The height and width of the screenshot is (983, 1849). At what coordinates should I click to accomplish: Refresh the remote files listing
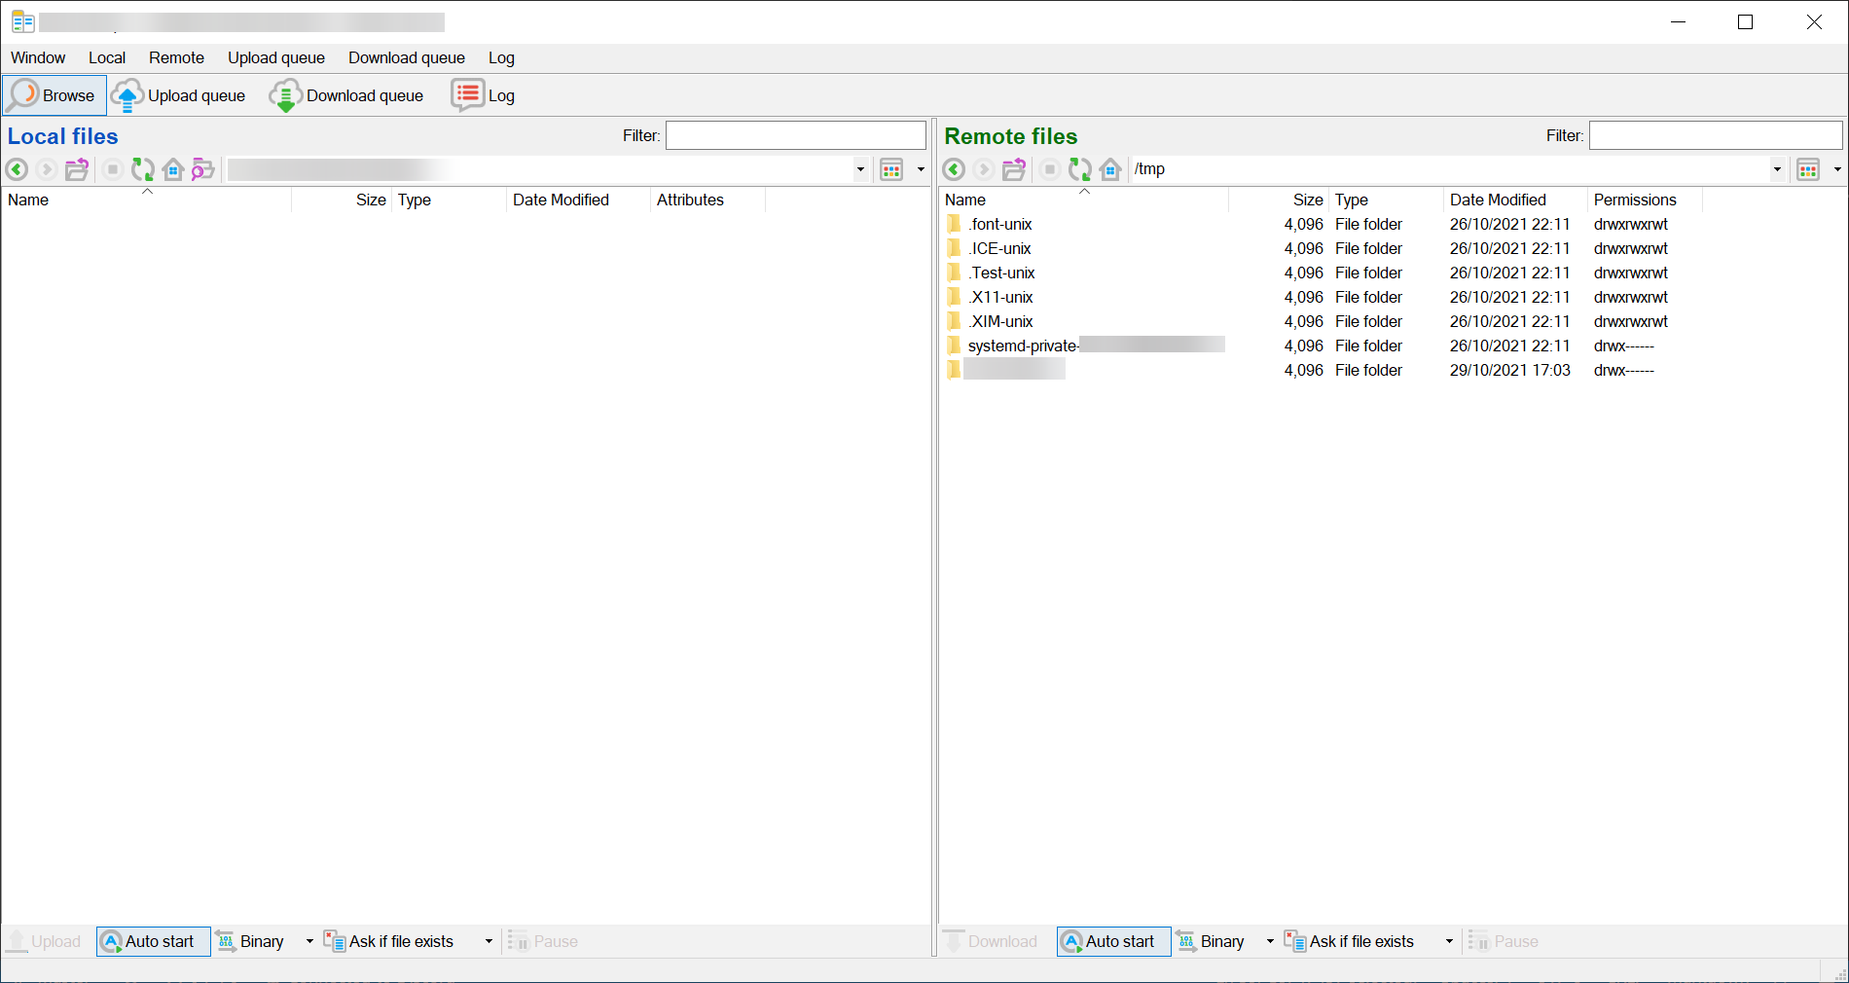click(x=1079, y=169)
